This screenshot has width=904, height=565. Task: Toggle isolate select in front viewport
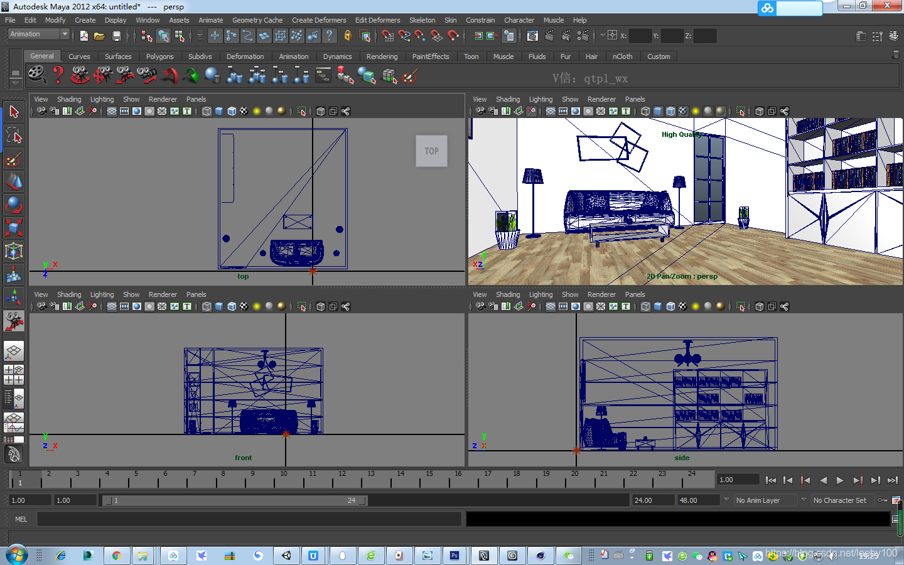[302, 306]
